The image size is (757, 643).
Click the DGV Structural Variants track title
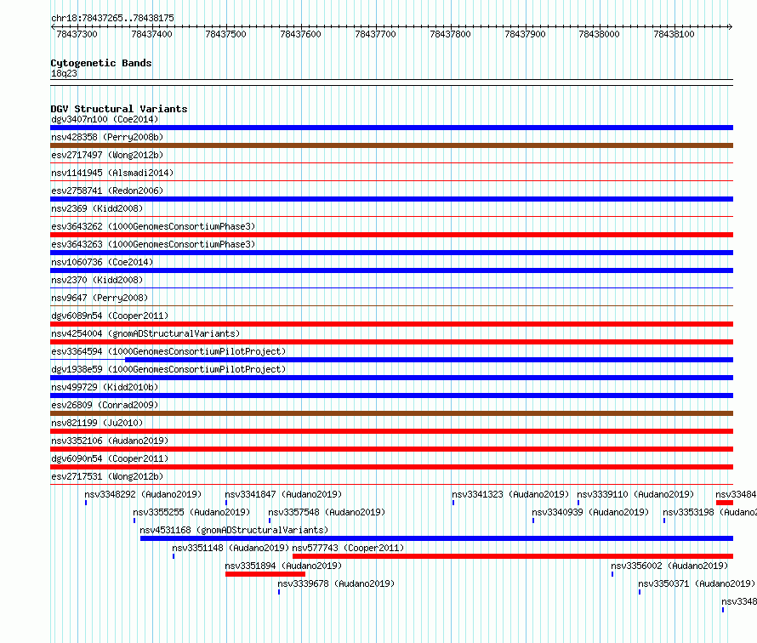(x=119, y=109)
